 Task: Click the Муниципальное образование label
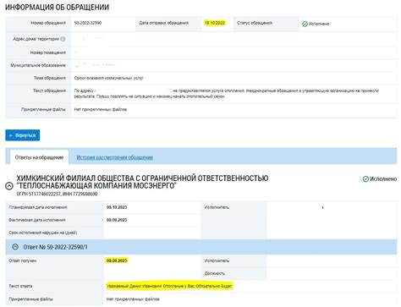pos(38,65)
